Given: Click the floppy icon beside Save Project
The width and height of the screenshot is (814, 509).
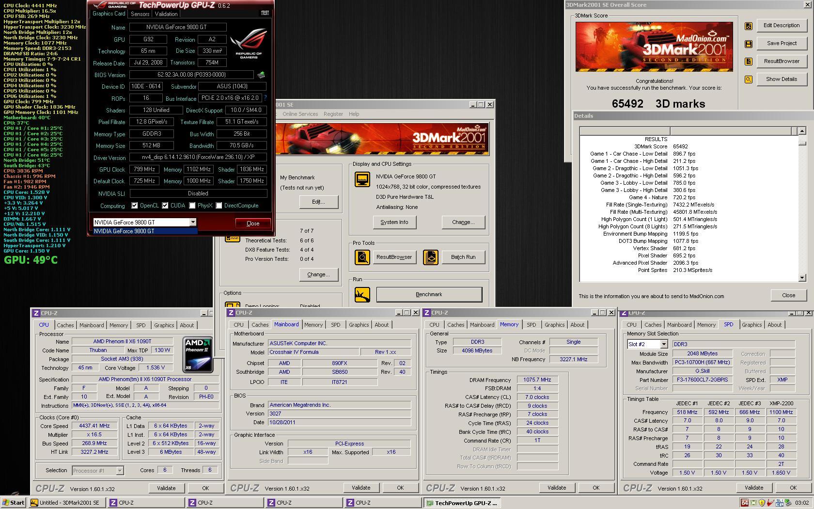Looking at the screenshot, I should tap(749, 44).
